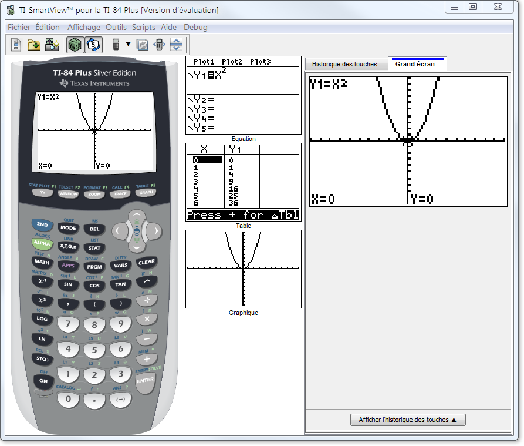Click the negative sign (−) key
The width and height of the screenshot is (524, 446).
pos(120,400)
